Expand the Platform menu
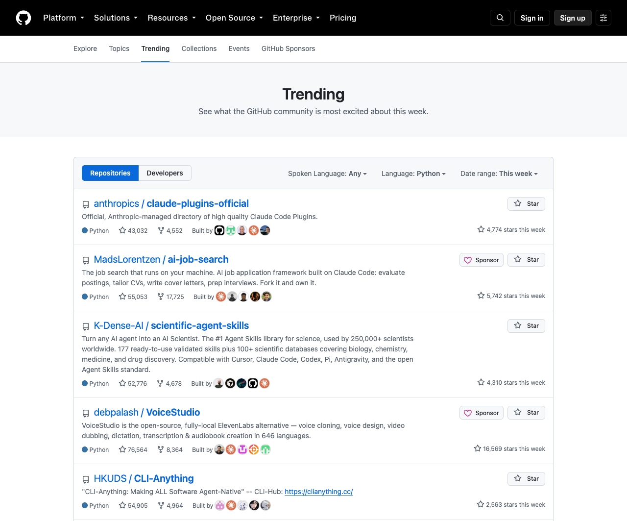Image resolution: width=627 pixels, height=521 pixels. pos(64,18)
